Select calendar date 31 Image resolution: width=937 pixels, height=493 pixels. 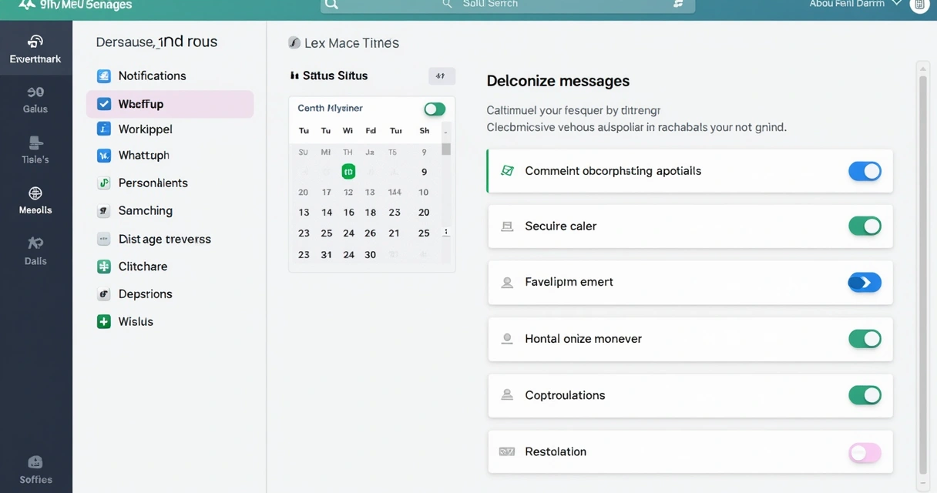tap(327, 255)
